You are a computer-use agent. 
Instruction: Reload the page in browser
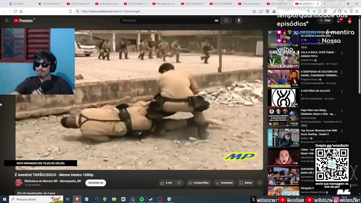15,11
